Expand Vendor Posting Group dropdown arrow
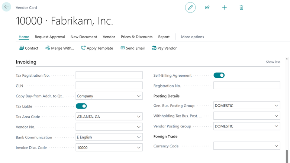 point(276,126)
